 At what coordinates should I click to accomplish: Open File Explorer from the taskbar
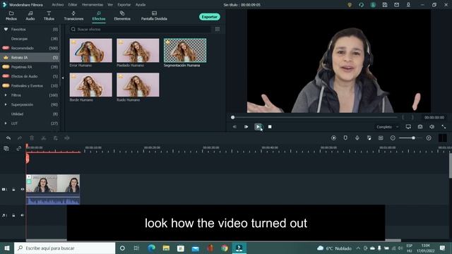[x=166, y=248]
